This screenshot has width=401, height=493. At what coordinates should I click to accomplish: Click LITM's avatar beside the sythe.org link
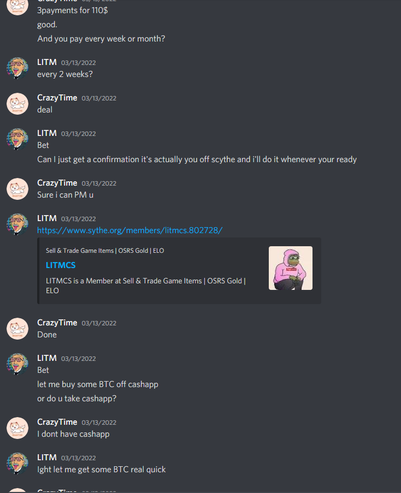point(17,224)
